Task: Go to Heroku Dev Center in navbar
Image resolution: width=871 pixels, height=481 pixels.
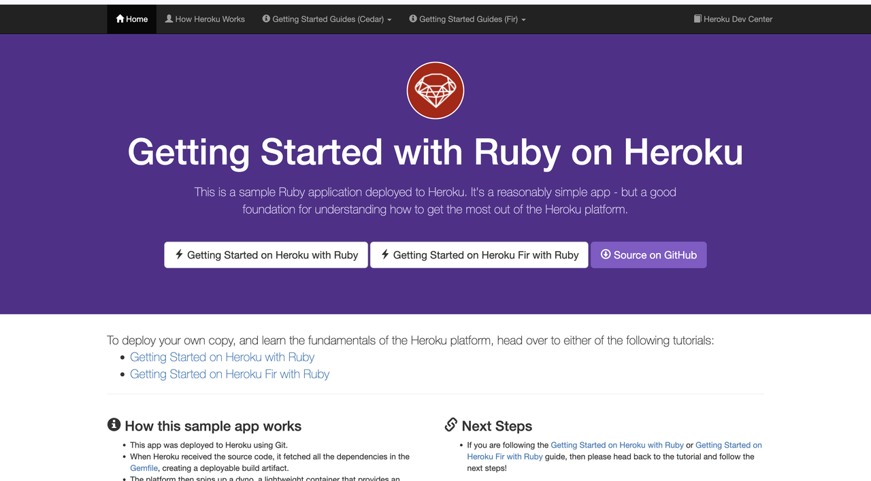Action: tap(738, 19)
